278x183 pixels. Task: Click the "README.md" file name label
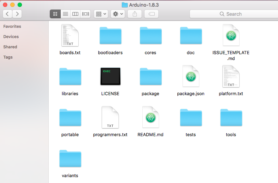click(x=150, y=135)
